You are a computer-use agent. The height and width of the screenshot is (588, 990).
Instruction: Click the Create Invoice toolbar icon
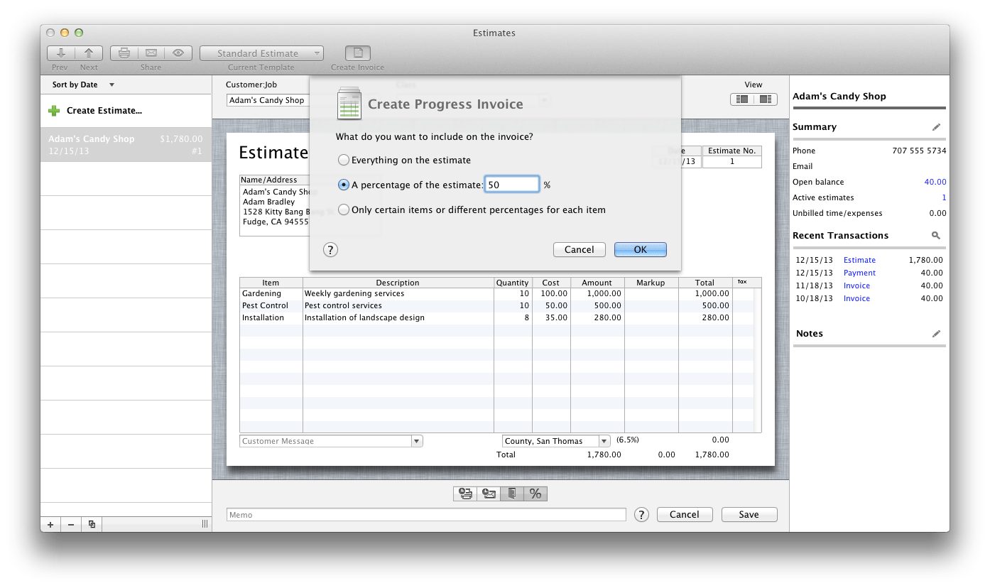[357, 53]
